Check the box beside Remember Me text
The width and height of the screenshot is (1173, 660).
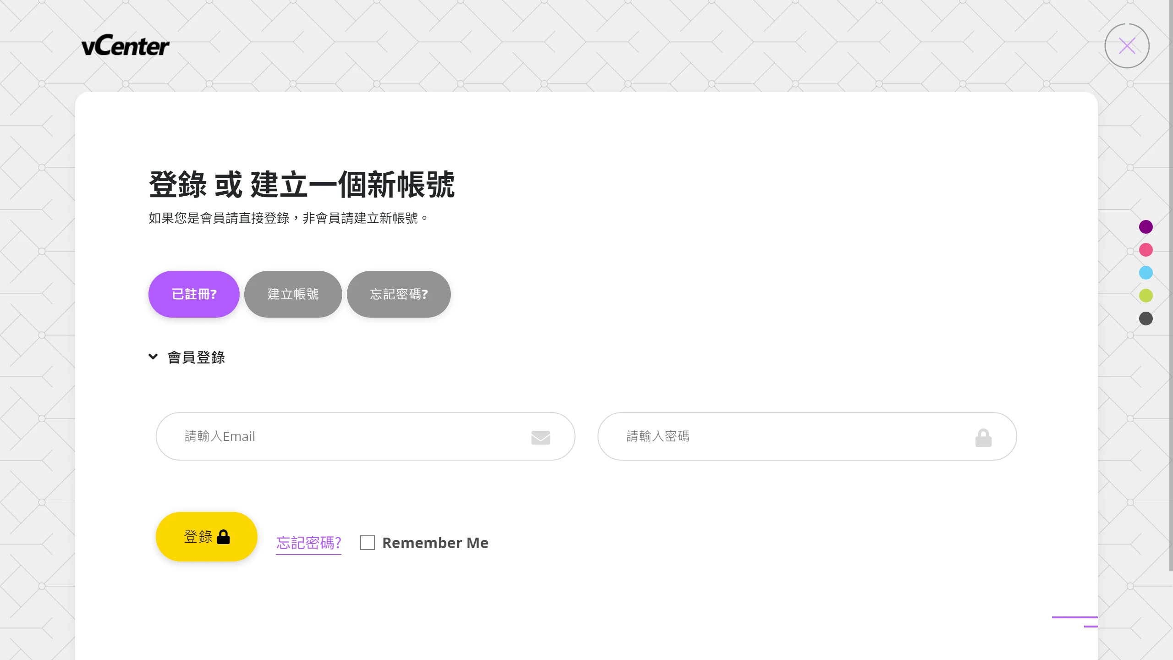(367, 543)
